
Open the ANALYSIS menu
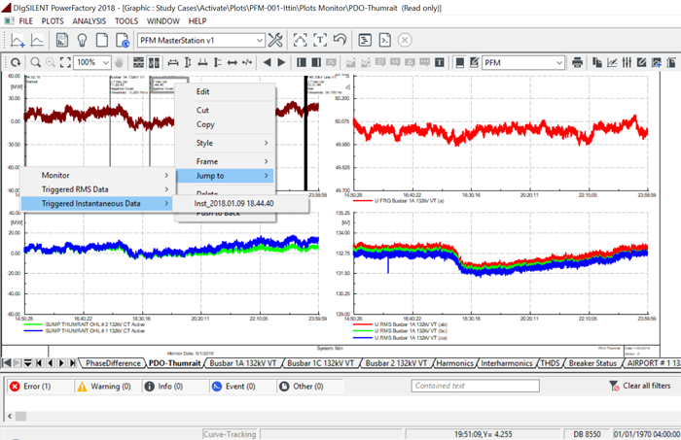pos(90,19)
